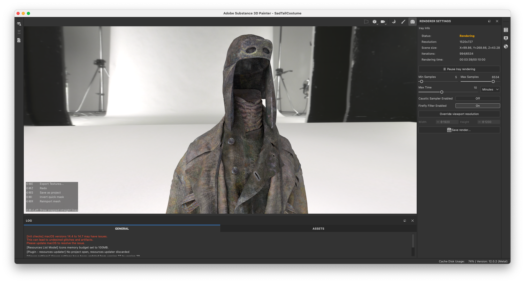Viewport: 525px width, 283px height.
Task: Toggle Caustic Sampler Enabled Off button
Action: coord(477,98)
